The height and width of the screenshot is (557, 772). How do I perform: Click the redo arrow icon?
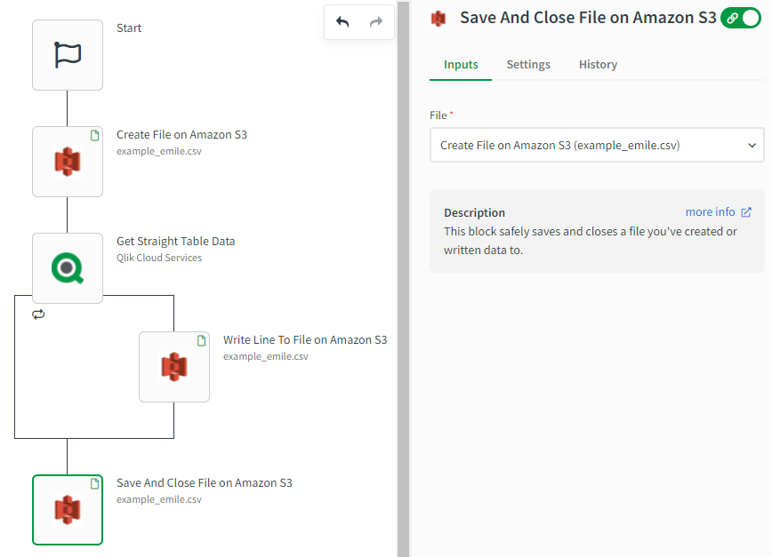click(x=375, y=21)
